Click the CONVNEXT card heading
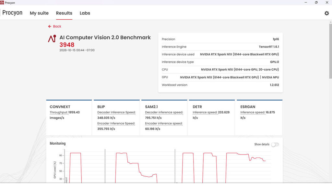This screenshot has width=332, height=186. coord(60,107)
